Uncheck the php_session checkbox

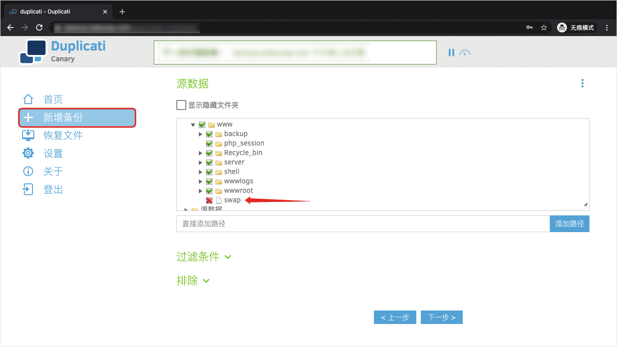tap(209, 143)
